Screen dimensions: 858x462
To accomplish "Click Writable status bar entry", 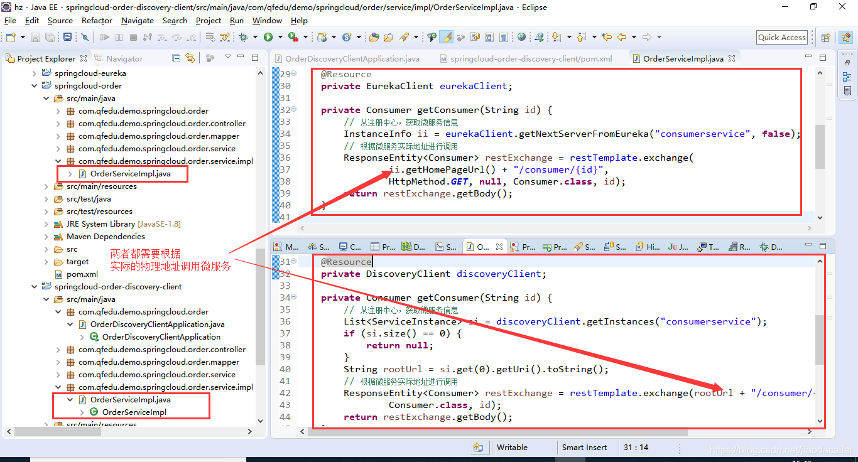I will pos(512,448).
